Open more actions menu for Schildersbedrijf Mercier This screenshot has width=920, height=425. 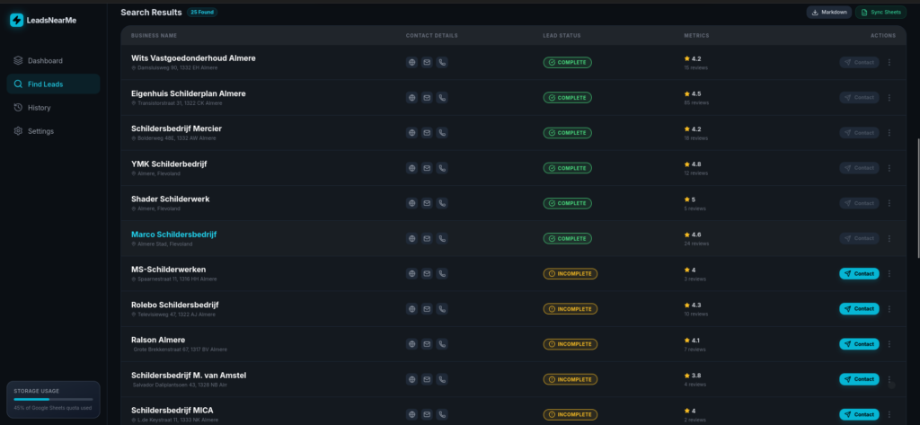[x=889, y=133]
